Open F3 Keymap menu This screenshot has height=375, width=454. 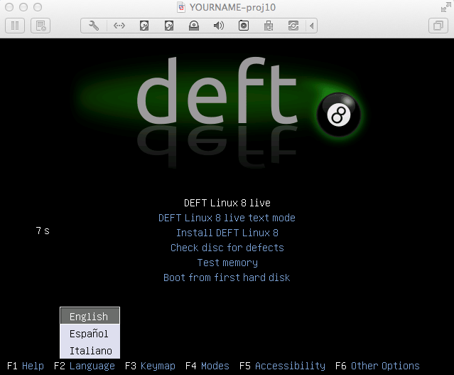click(150, 366)
